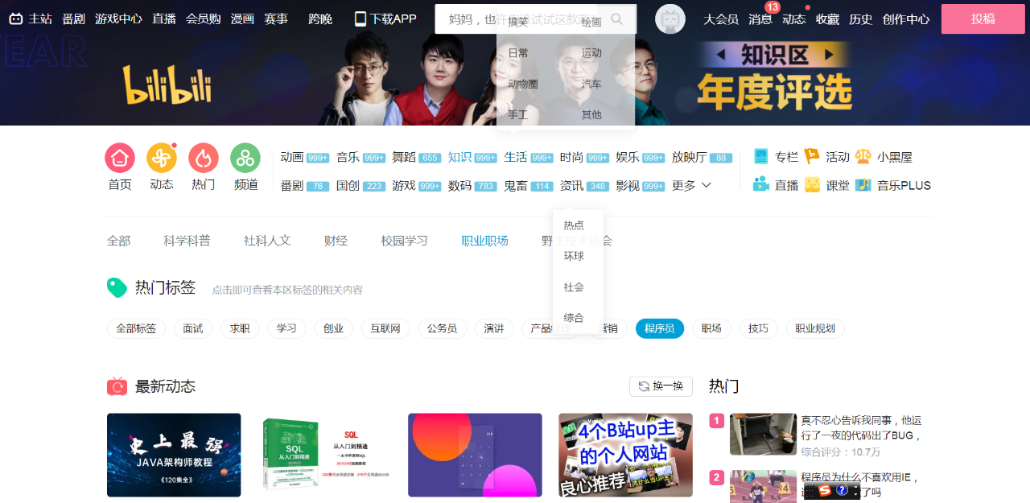This screenshot has height=503, width=1030.
Task: Open 直播 icon next to 课堂
Action: coord(761,184)
